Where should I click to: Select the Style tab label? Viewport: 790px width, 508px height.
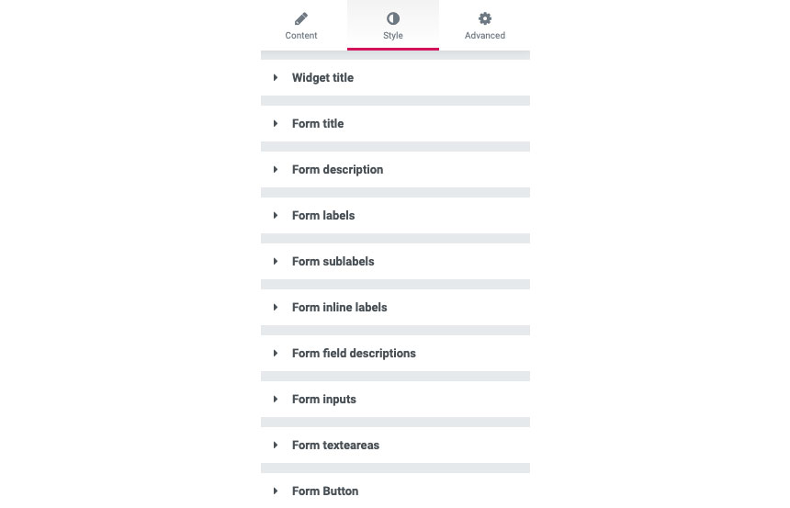click(x=393, y=35)
